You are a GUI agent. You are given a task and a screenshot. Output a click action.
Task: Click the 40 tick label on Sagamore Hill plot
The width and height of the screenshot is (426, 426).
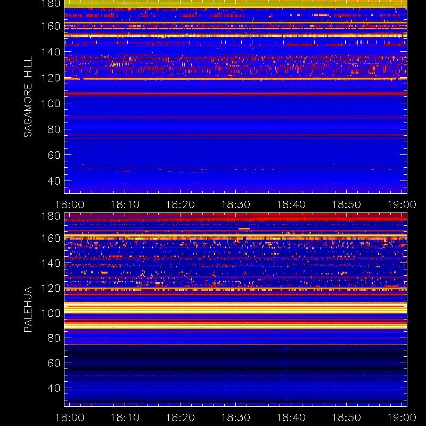point(54,181)
